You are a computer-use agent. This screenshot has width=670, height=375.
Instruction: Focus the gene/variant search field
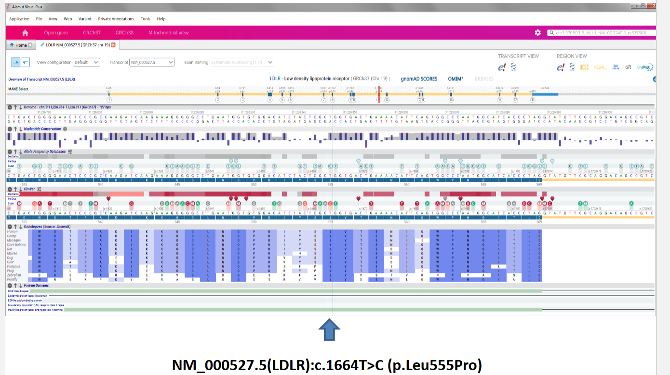(602, 33)
